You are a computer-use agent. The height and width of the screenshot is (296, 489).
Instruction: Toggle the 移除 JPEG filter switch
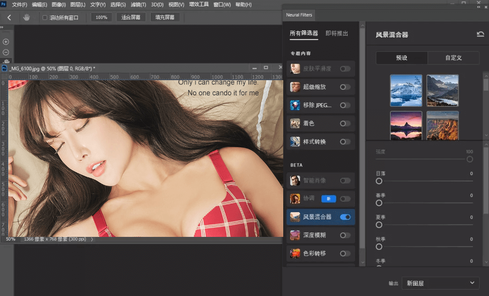pos(345,105)
